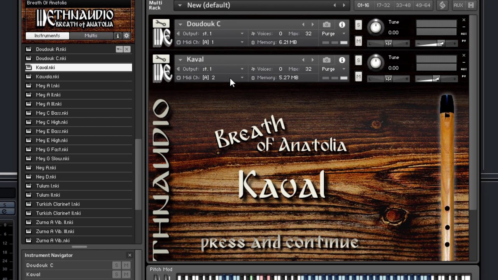Screen dimensions: 498x280
Task: Select Mey C Bass.nki in library list
Action: click(x=79, y=113)
